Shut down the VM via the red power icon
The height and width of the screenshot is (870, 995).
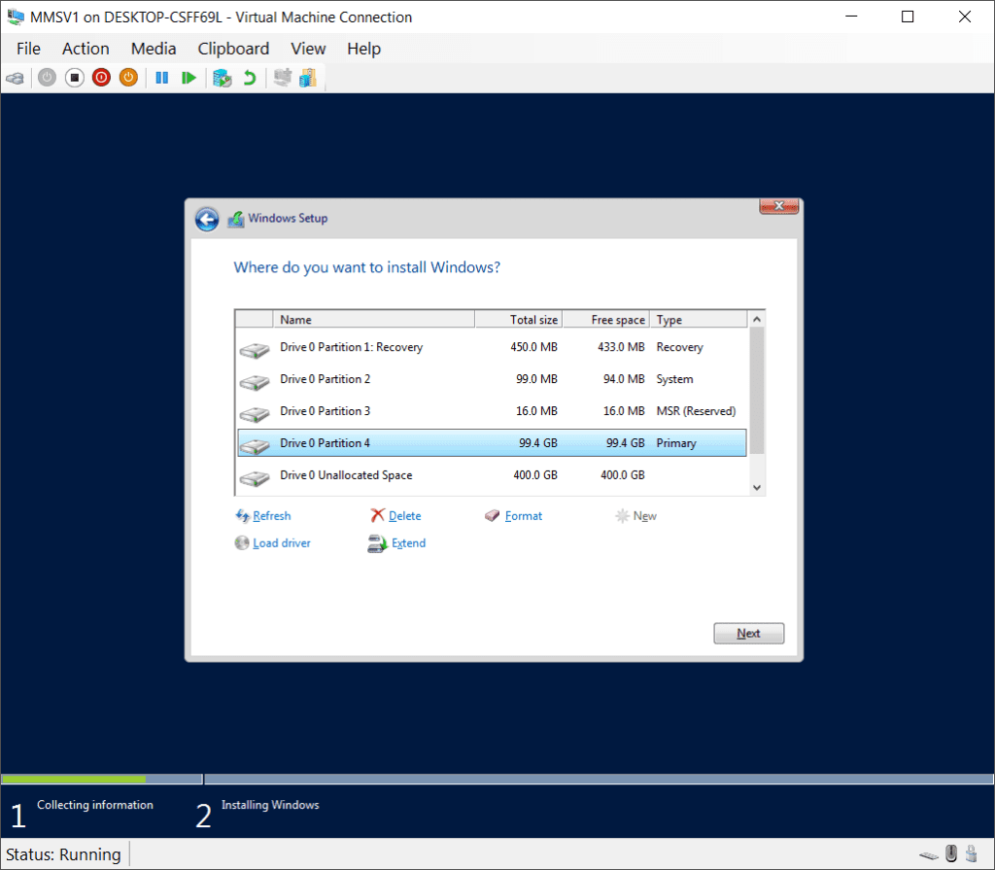tap(101, 78)
